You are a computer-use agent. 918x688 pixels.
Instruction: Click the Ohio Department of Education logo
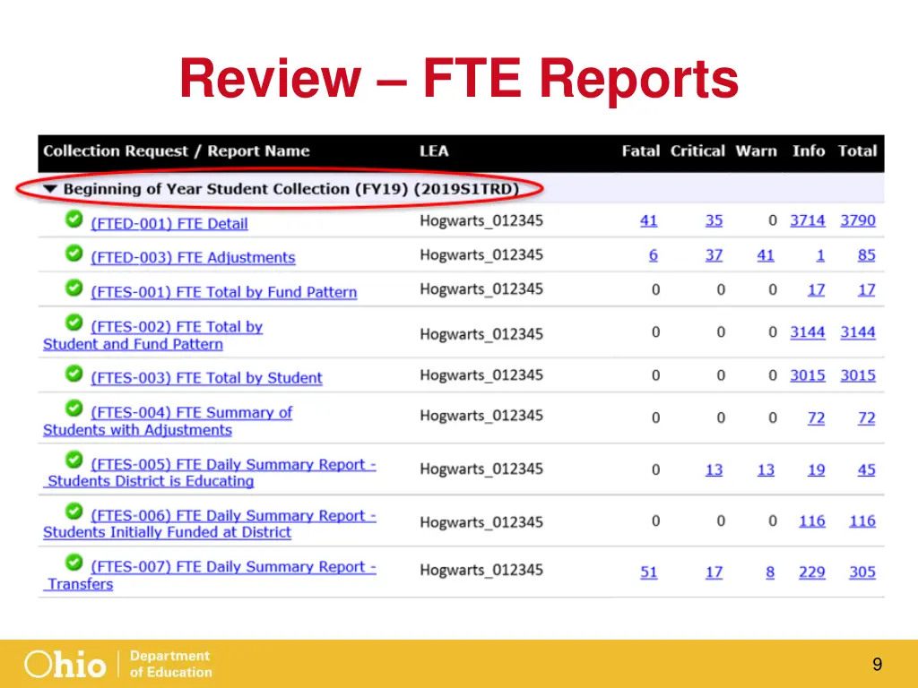[117, 664]
